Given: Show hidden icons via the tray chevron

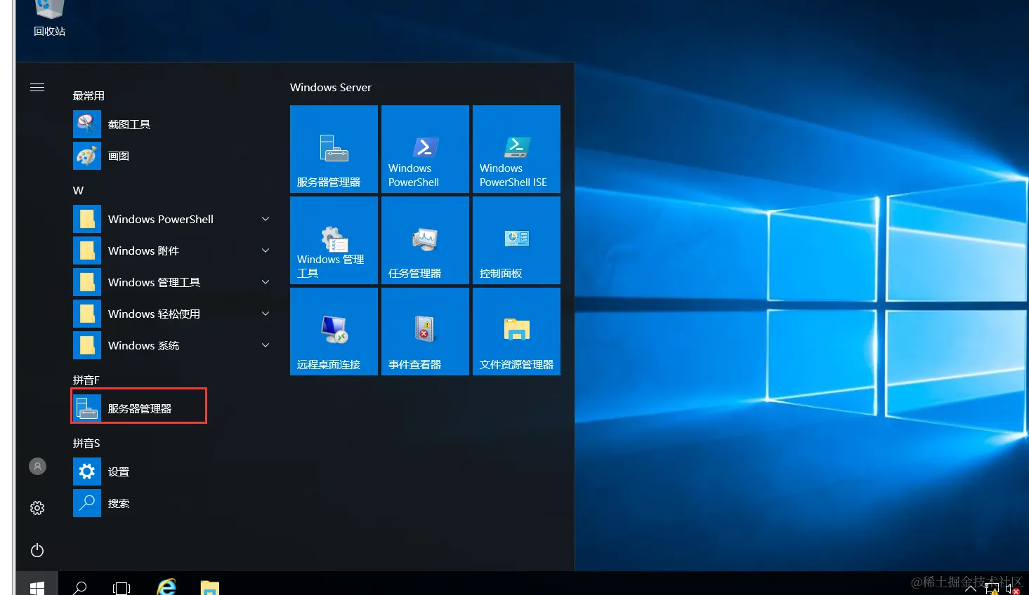Looking at the screenshot, I should 970,589.
